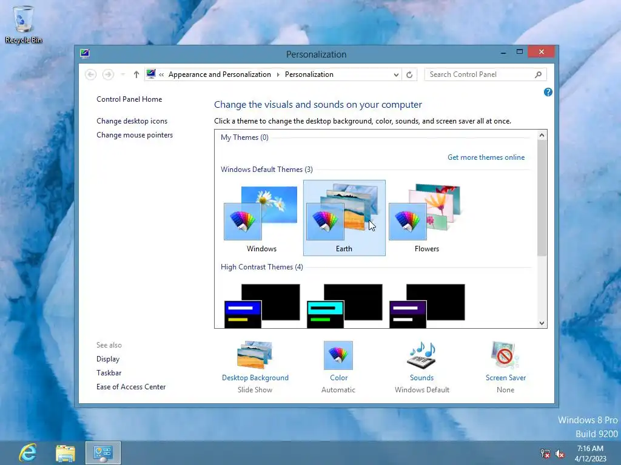Launch Internet Explorer from taskbar
Viewport: 621px width, 465px height.
click(x=28, y=453)
